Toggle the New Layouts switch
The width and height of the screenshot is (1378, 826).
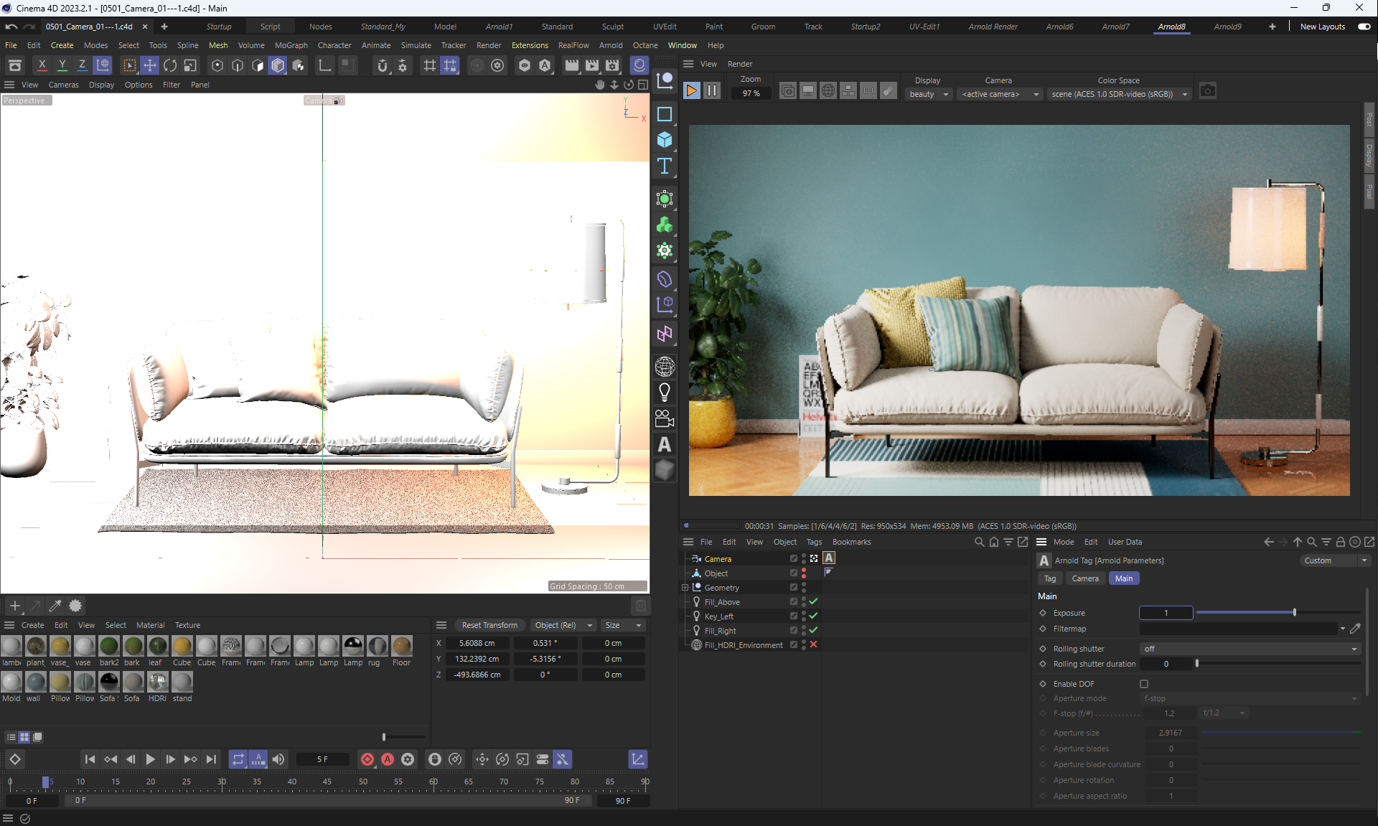[x=1364, y=27]
